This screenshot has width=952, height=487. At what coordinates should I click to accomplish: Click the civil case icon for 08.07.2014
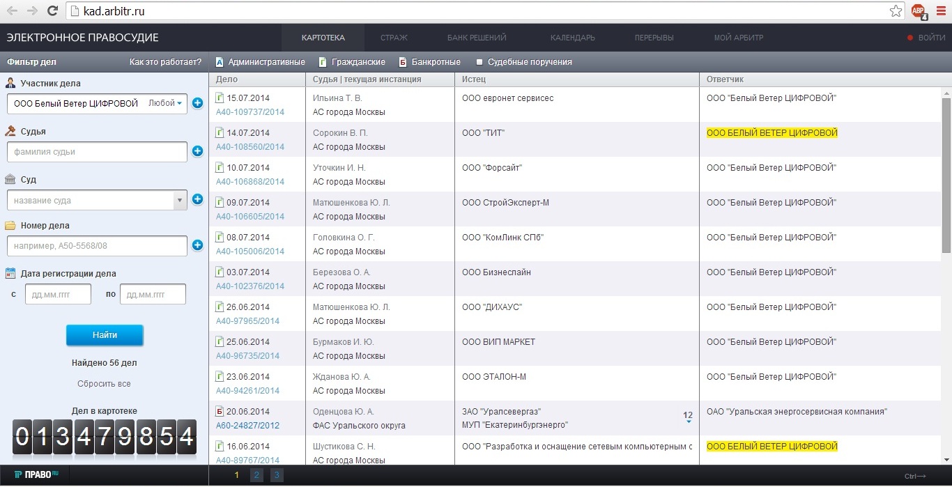(220, 237)
